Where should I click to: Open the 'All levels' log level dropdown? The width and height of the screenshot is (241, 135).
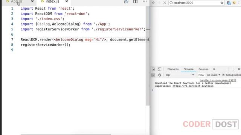(214, 75)
